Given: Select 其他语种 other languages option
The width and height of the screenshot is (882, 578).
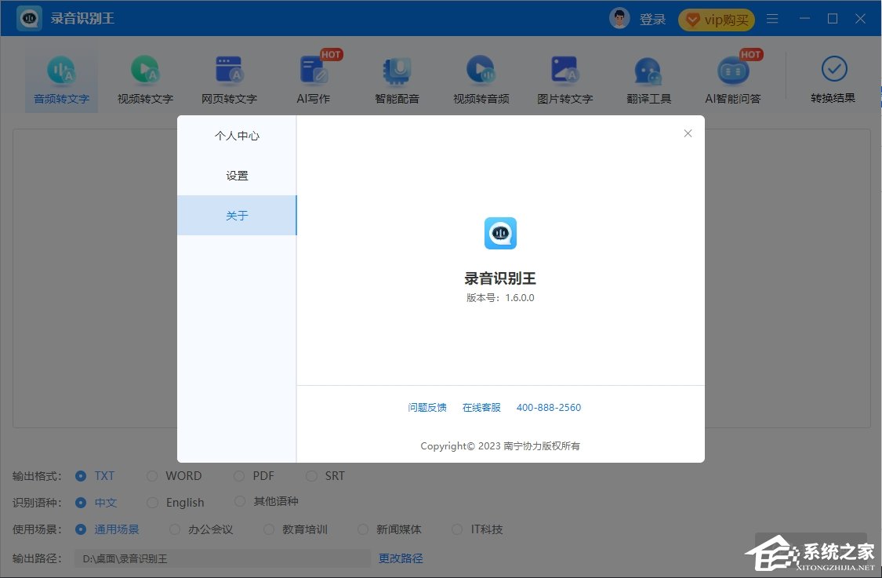Looking at the screenshot, I should 266,501.
